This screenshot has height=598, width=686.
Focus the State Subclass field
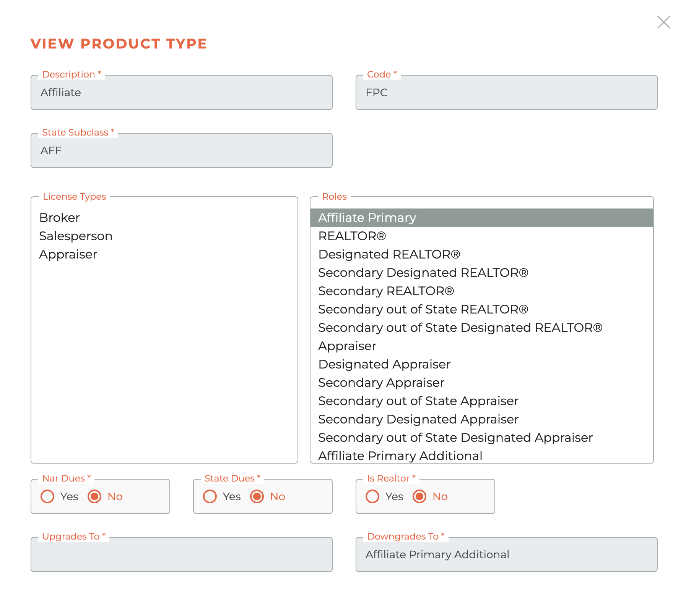tap(181, 151)
